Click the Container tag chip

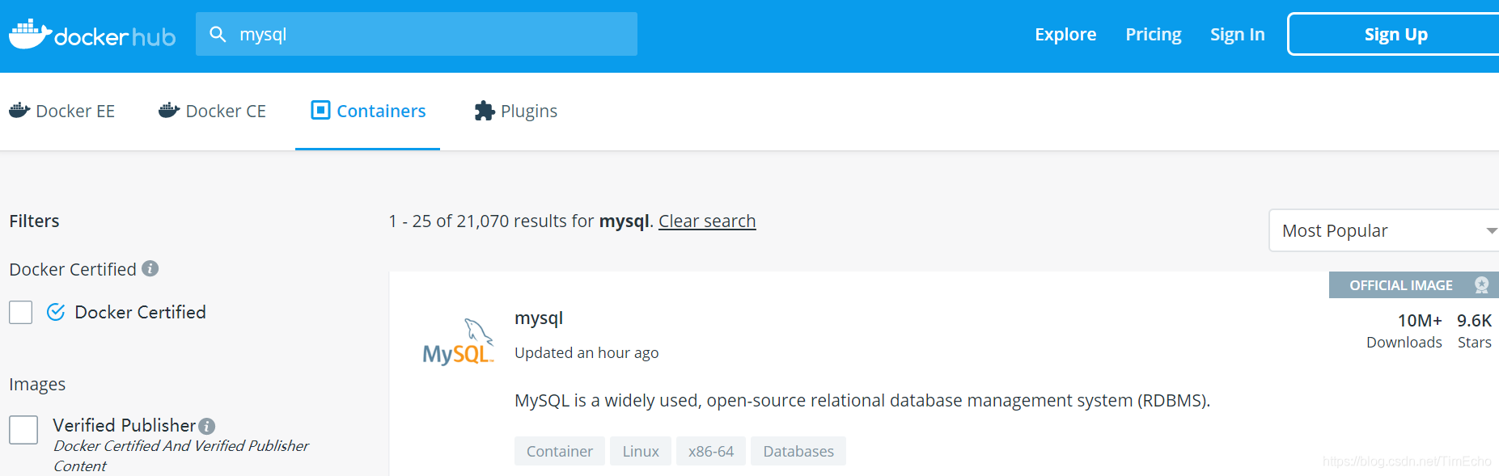[560, 451]
